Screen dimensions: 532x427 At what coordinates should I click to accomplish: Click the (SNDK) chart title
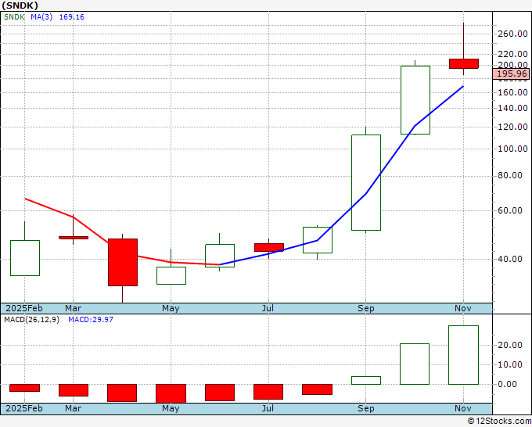[20, 5]
